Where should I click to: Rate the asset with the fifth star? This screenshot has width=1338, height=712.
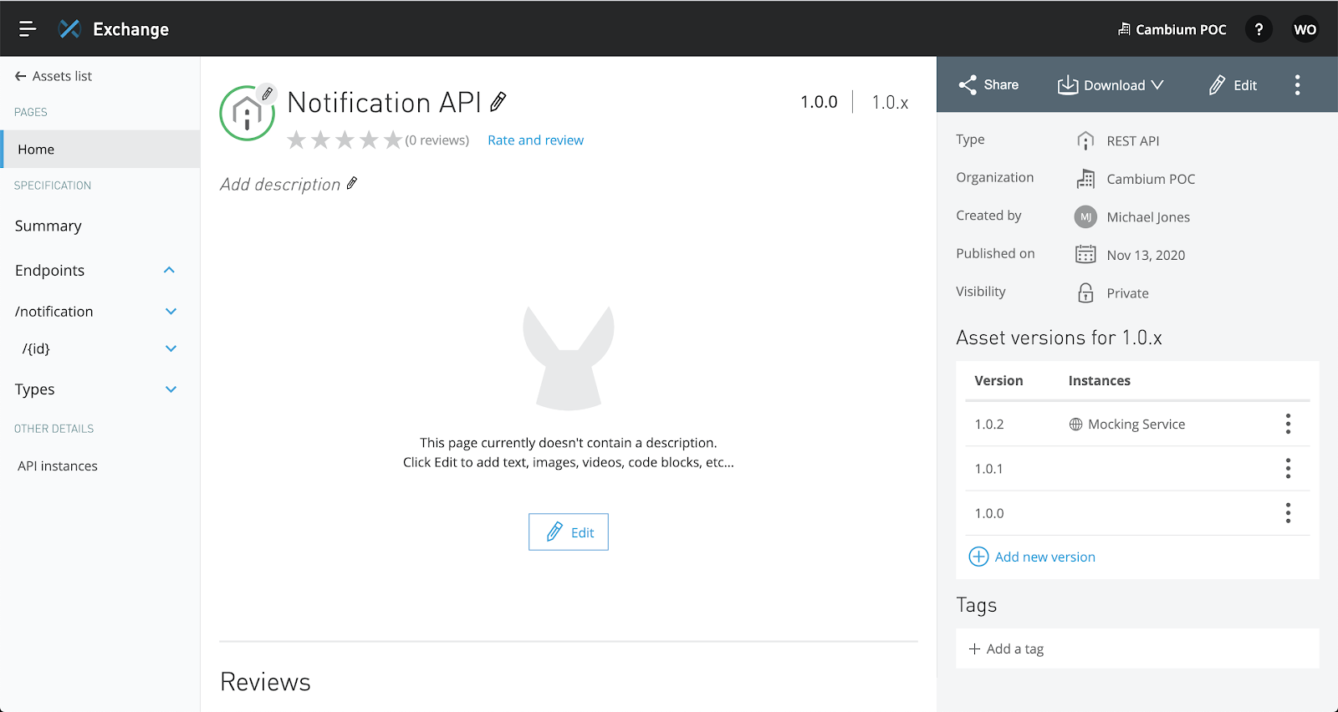pos(393,140)
